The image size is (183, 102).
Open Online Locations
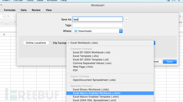pos(36,43)
